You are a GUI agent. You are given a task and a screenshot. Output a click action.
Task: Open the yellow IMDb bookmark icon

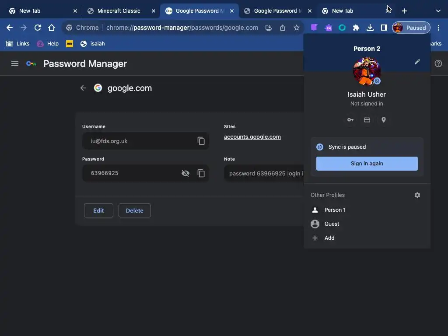[70, 44]
